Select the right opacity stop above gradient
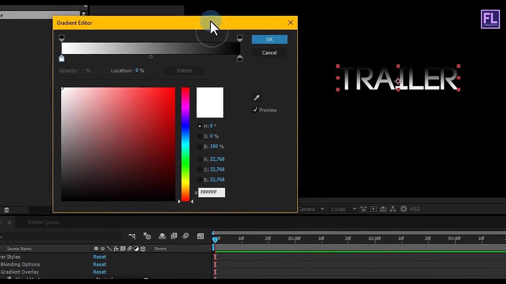The image size is (506, 284). click(x=240, y=38)
